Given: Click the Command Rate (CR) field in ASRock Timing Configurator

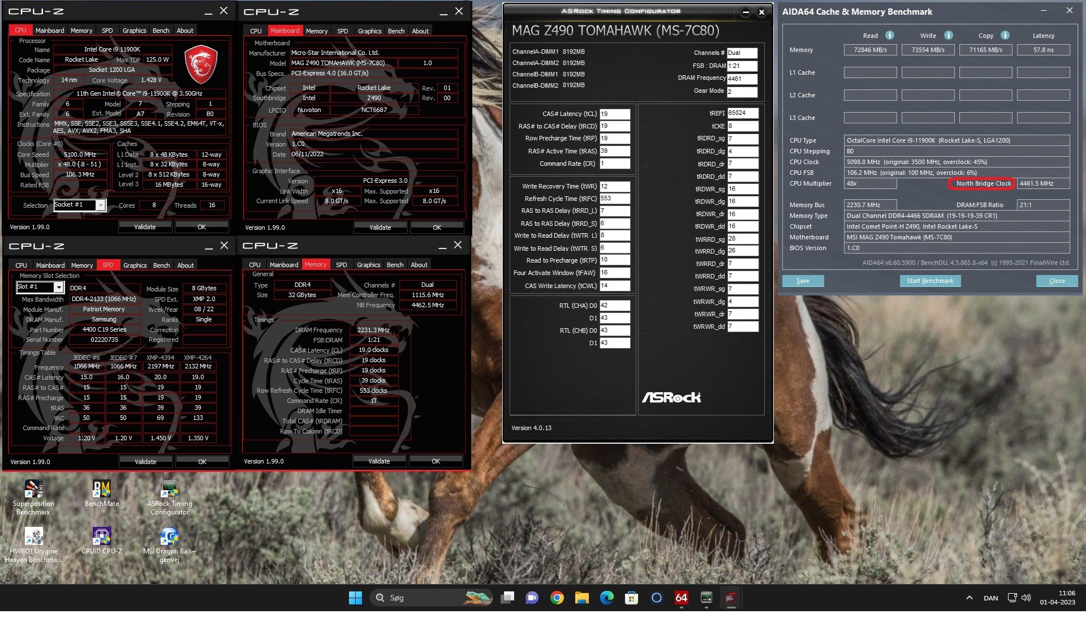Looking at the screenshot, I should click(615, 164).
